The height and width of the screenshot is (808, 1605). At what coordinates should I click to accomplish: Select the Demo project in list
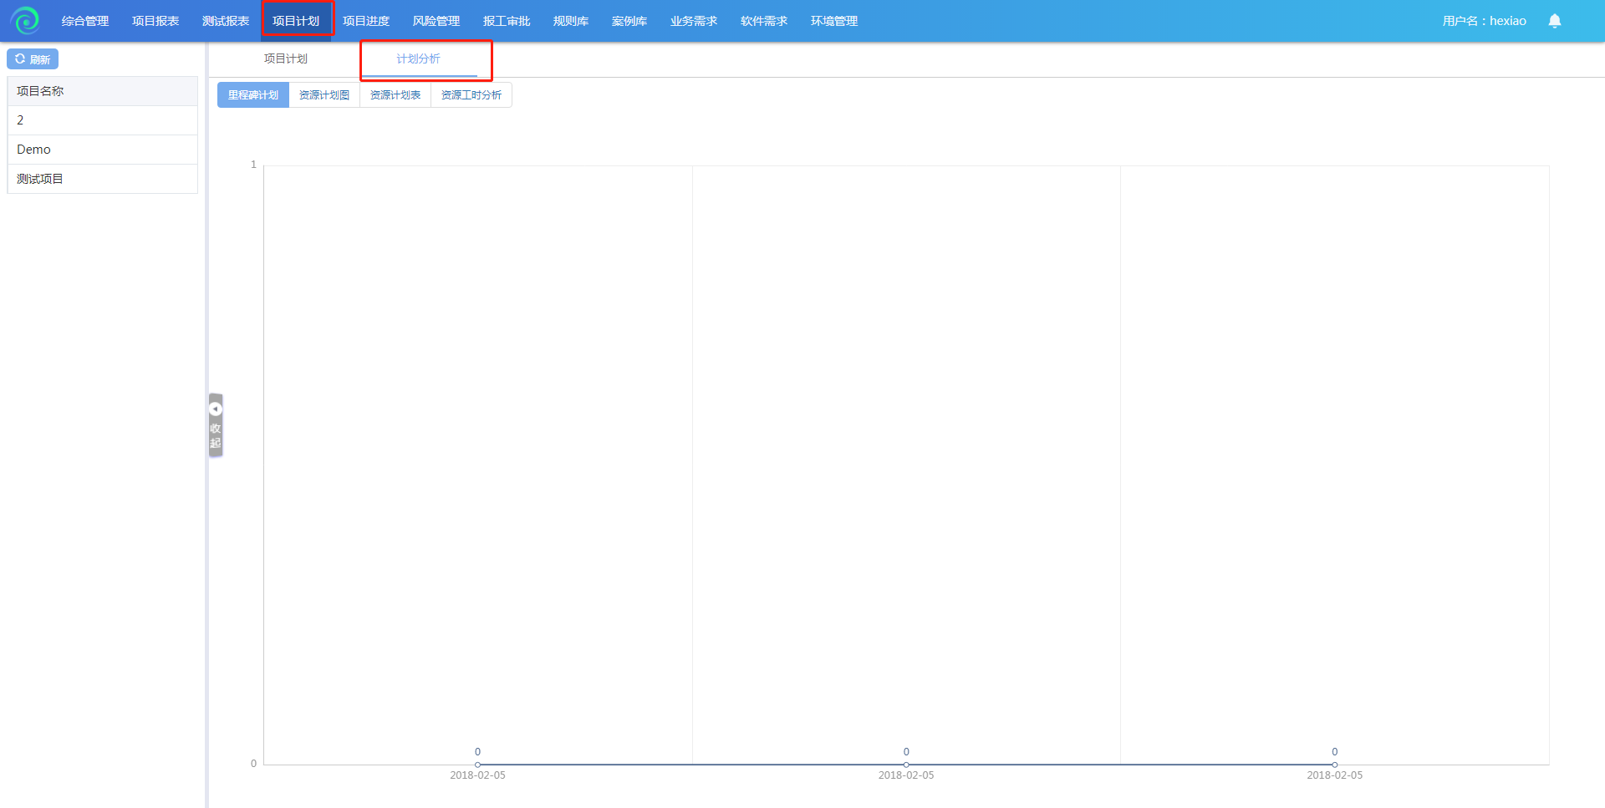coord(34,150)
